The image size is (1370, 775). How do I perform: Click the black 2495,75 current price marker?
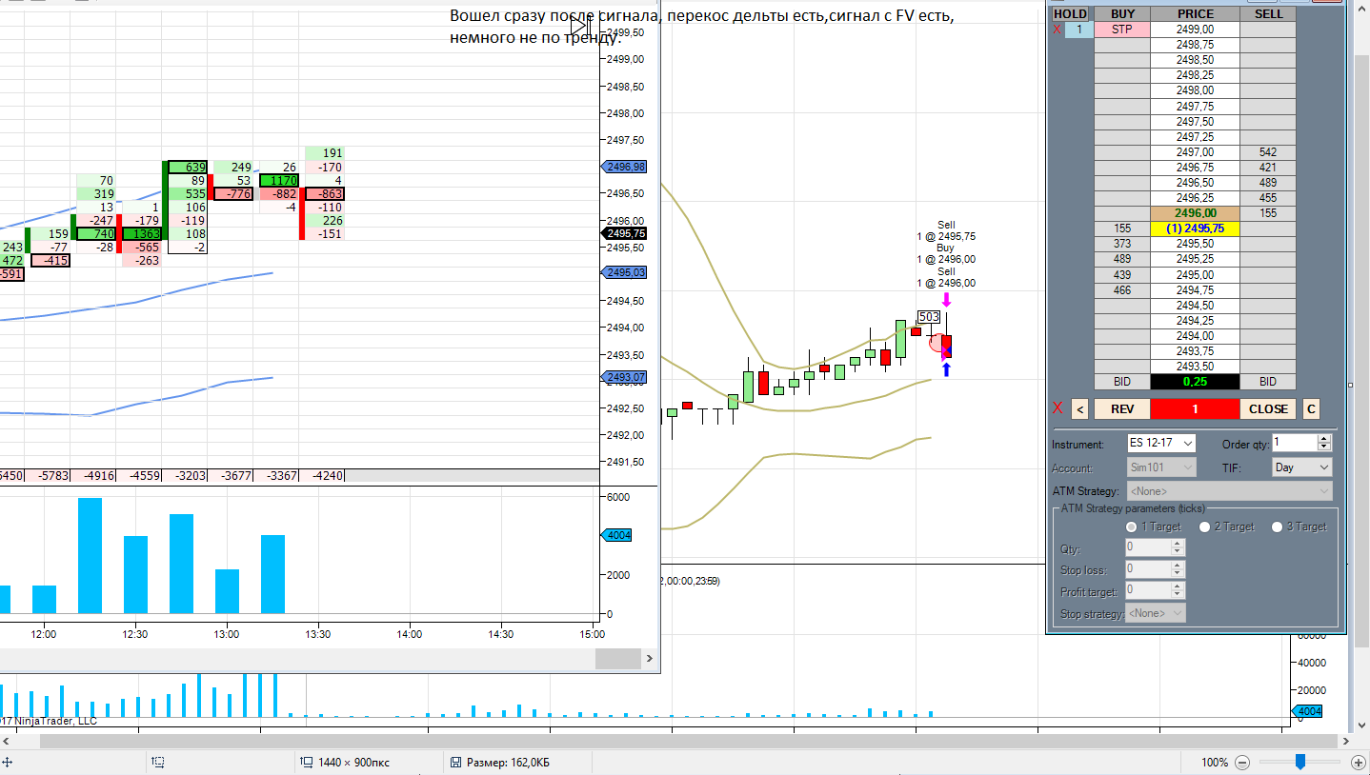[x=624, y=233]
